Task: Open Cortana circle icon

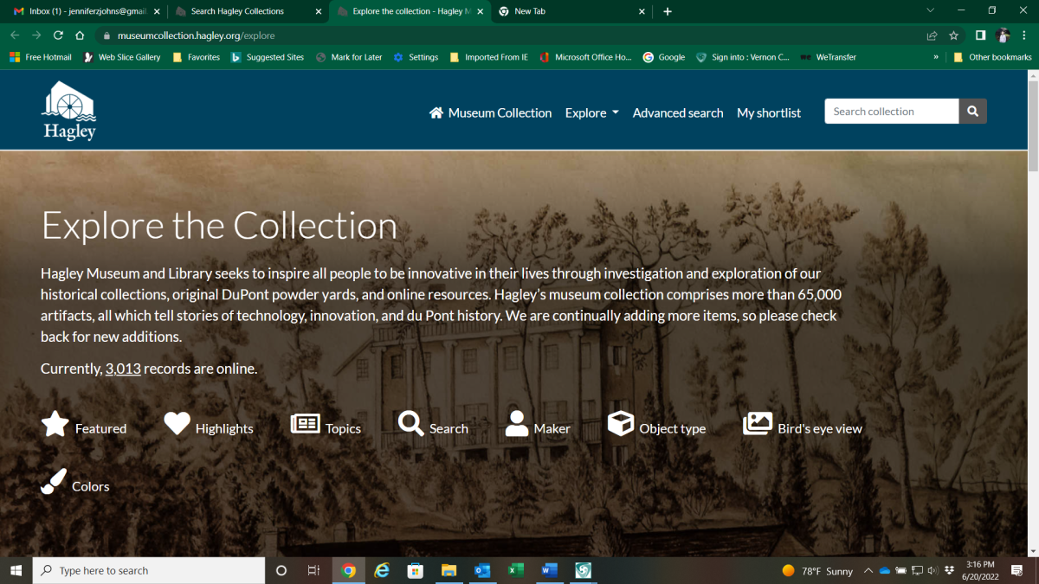Action: coord(281,570)
